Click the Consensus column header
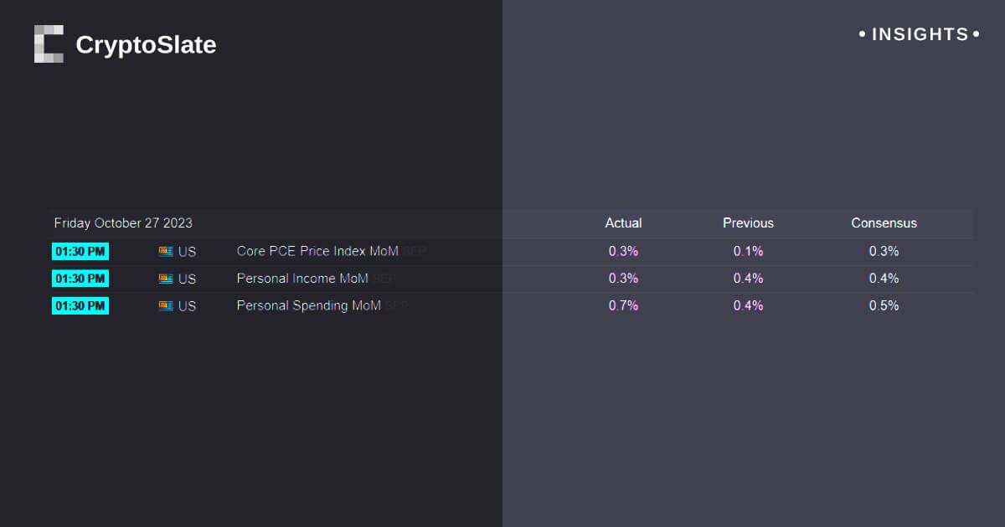Screen dimensions: 1005x527 884,223
